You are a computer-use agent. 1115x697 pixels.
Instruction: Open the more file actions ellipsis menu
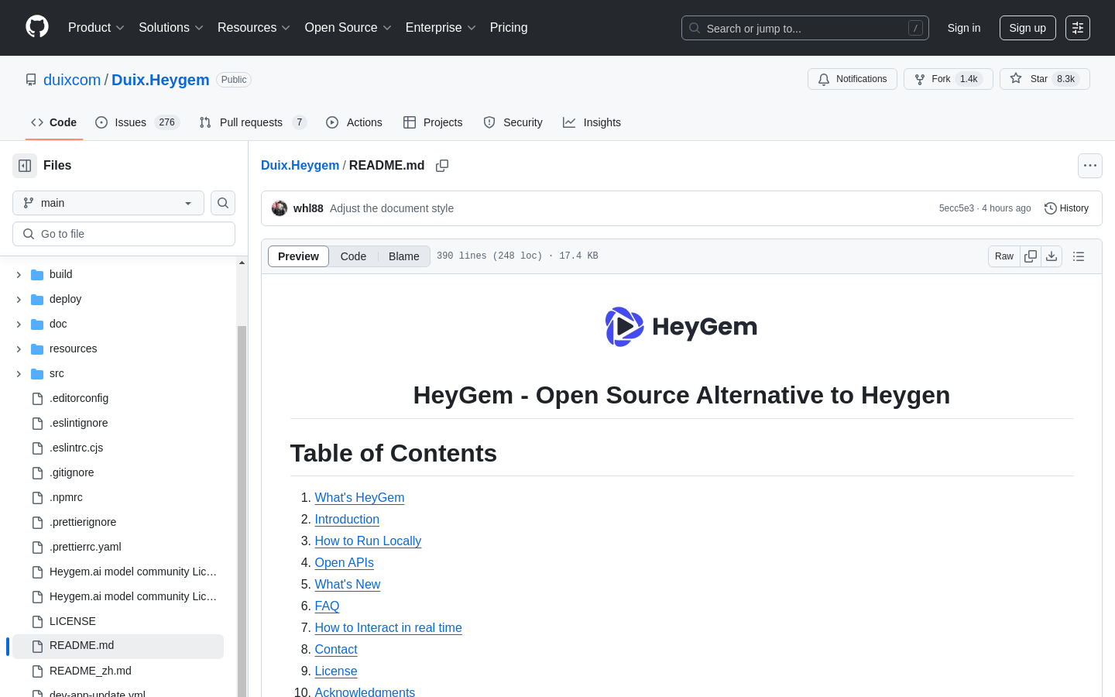click(1090, 166)
